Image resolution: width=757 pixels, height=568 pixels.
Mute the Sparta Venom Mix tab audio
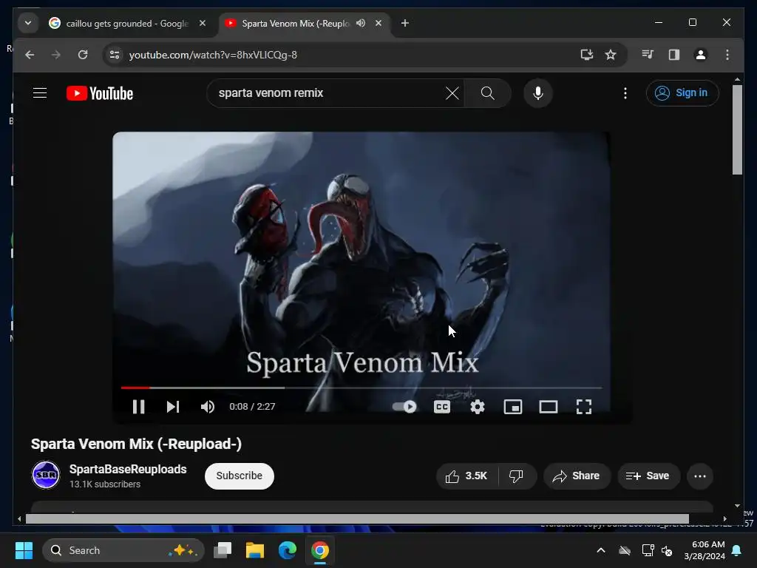pyautogui.click(x=361, y=23)
